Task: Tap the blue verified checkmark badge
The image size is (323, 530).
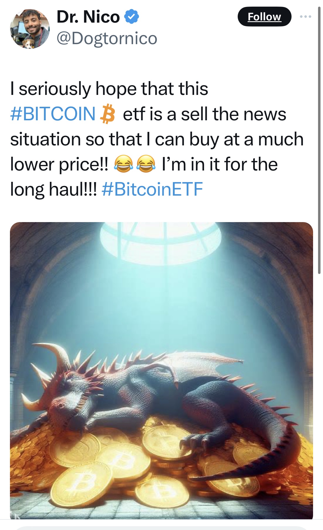Action: 131,17
